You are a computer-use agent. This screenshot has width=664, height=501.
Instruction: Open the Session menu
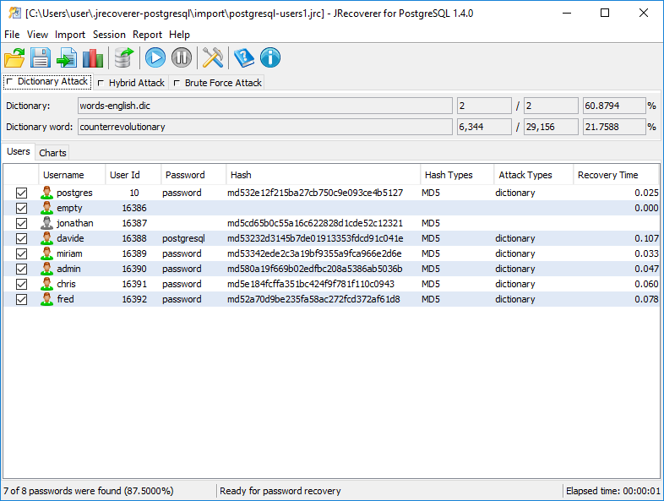(x=109, y=35)
